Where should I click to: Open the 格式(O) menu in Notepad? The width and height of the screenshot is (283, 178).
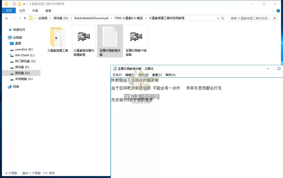coord(143,75)
